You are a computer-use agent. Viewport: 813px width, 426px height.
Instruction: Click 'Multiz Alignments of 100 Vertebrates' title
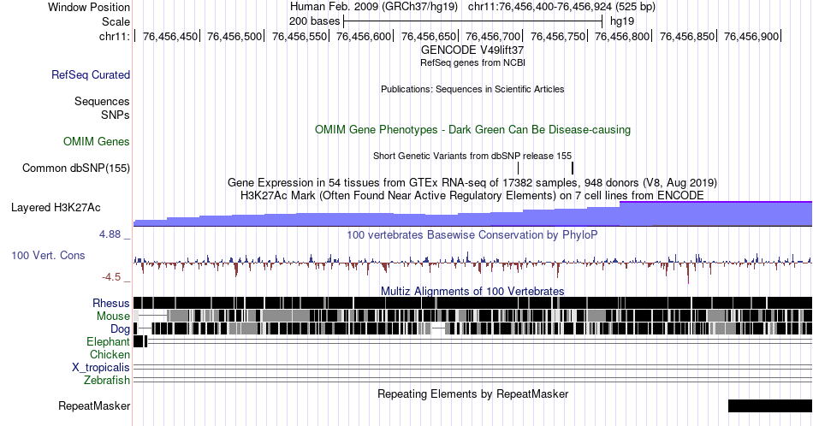tap(472, 291)
